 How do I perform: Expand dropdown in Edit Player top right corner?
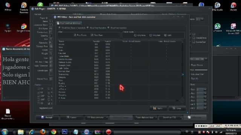pyautogui.click(x=202, y=19)
